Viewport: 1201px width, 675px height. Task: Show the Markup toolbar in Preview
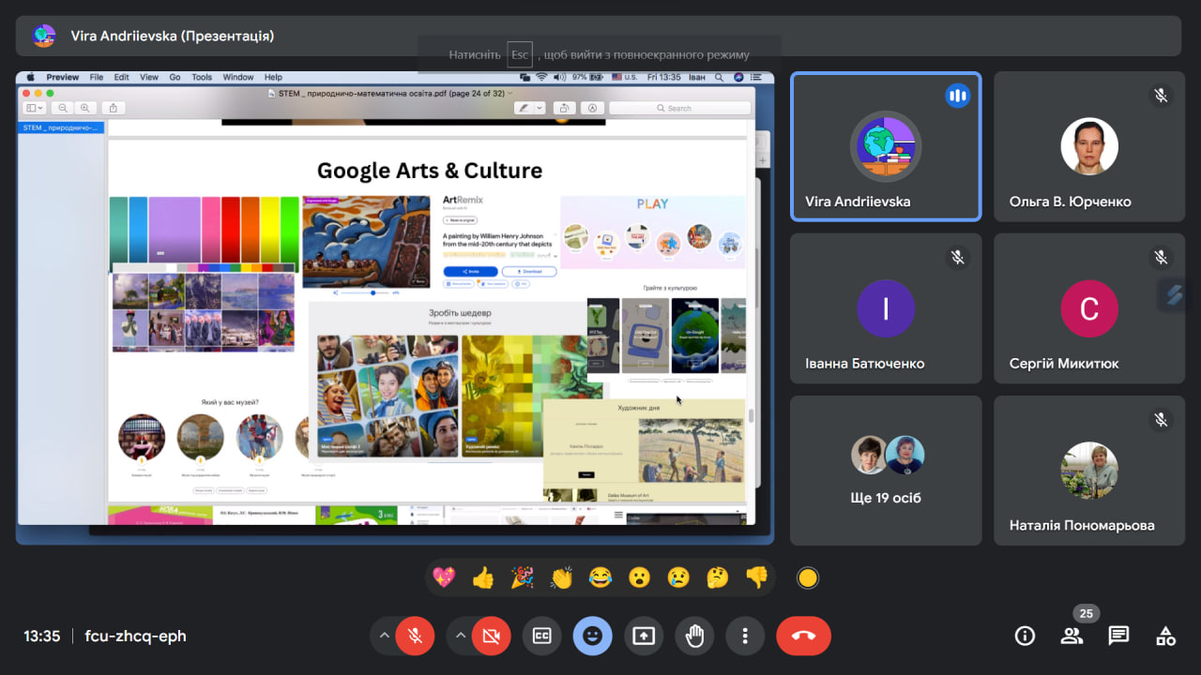(592, 108)
